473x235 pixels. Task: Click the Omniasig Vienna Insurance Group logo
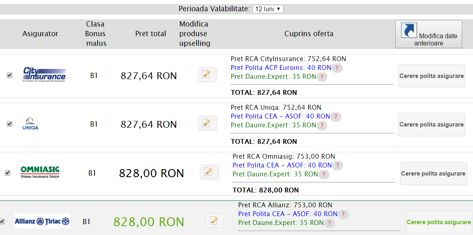tap(40, 172)
